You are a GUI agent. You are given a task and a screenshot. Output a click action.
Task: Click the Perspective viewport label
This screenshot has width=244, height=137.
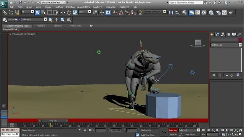coord(19,34)
